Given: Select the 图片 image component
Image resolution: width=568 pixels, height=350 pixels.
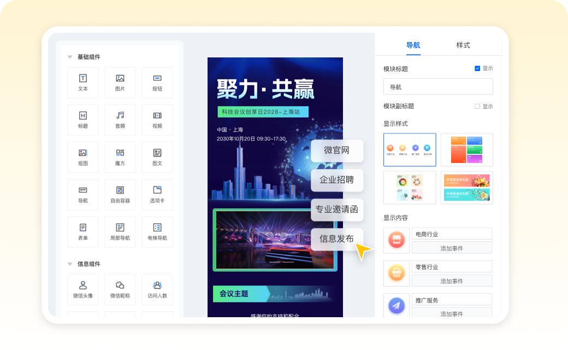Looking at the screenshot, I should [120, 83].
